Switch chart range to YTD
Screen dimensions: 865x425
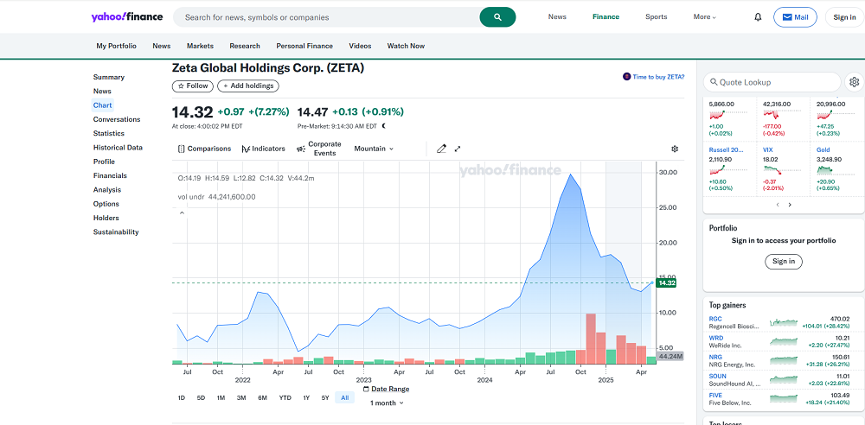285,397
